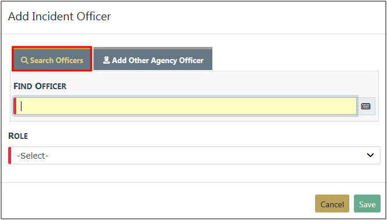The height and width of the screenshot is (220, 387).
Task: Click the downward chevron arrow in the Role field
Action: (x=370, y=155)
